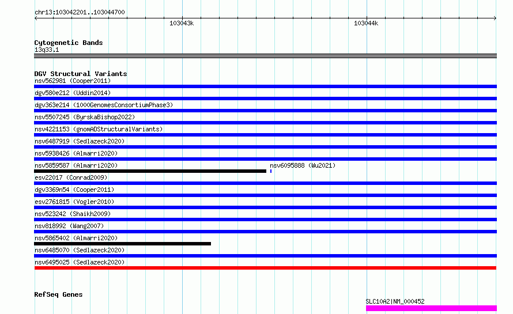Open the nsv6487919 (Sedlazeck2020) label
The width and height of the screenshot is (513, 314).
[x=80, y=141]
